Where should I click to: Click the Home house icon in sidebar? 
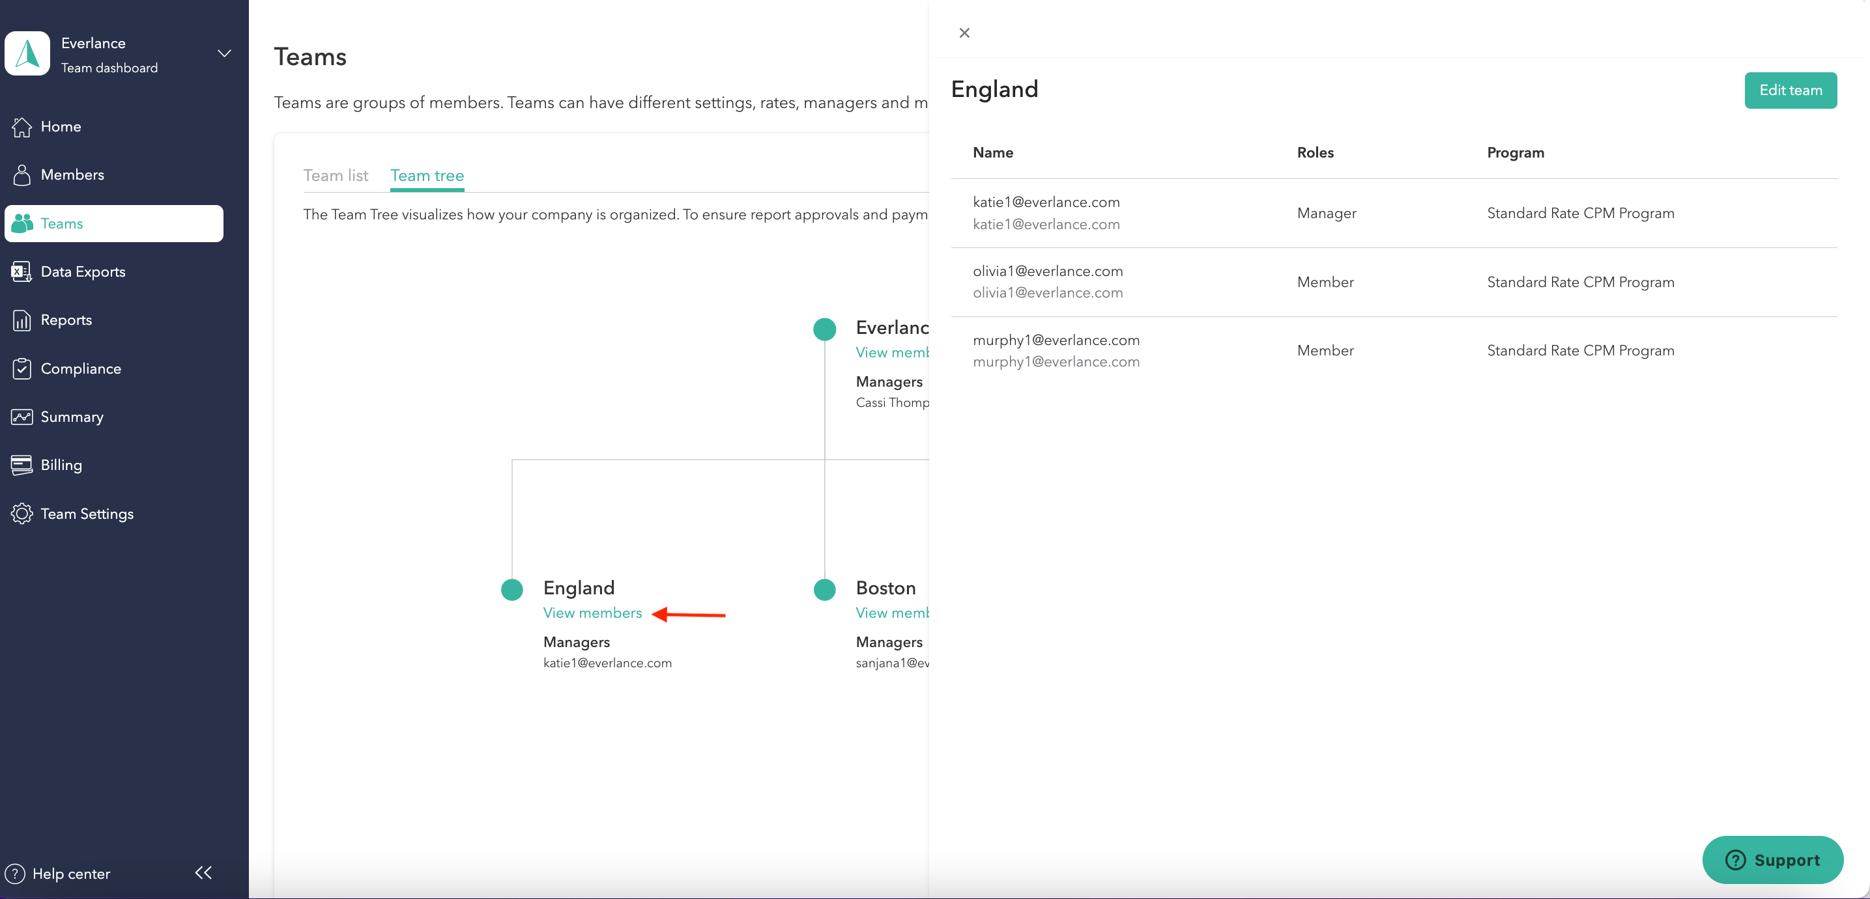pyautogui.click(x=22, y=127)
